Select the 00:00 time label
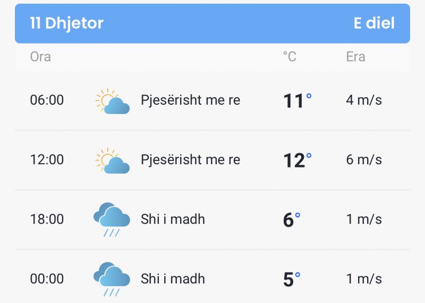The image size is (425, 303). 47,279
